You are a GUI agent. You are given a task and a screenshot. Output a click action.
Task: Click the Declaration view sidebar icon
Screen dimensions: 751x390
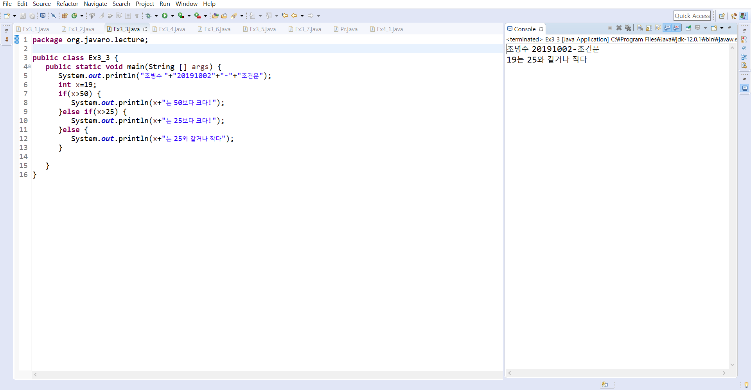744,65
